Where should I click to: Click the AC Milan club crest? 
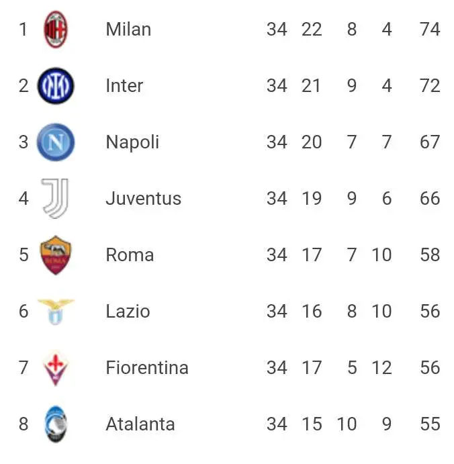(56, 30)
